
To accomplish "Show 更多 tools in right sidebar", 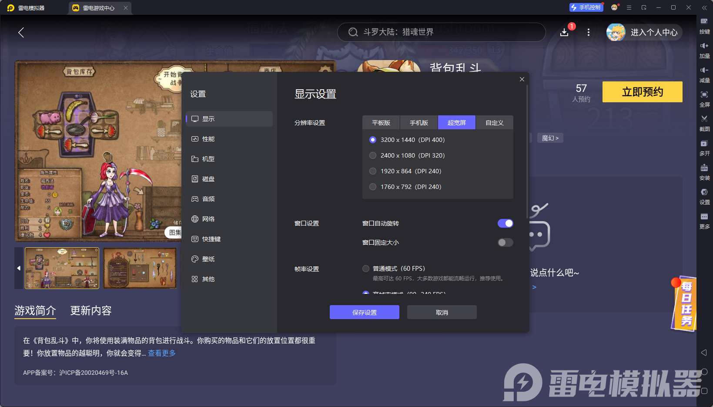I will (x=704, y=221).
